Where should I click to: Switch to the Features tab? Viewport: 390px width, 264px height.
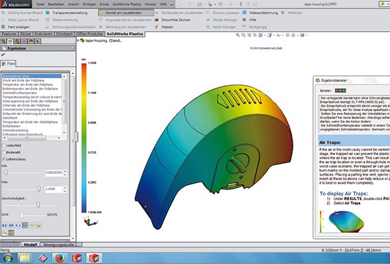[9, 34]
